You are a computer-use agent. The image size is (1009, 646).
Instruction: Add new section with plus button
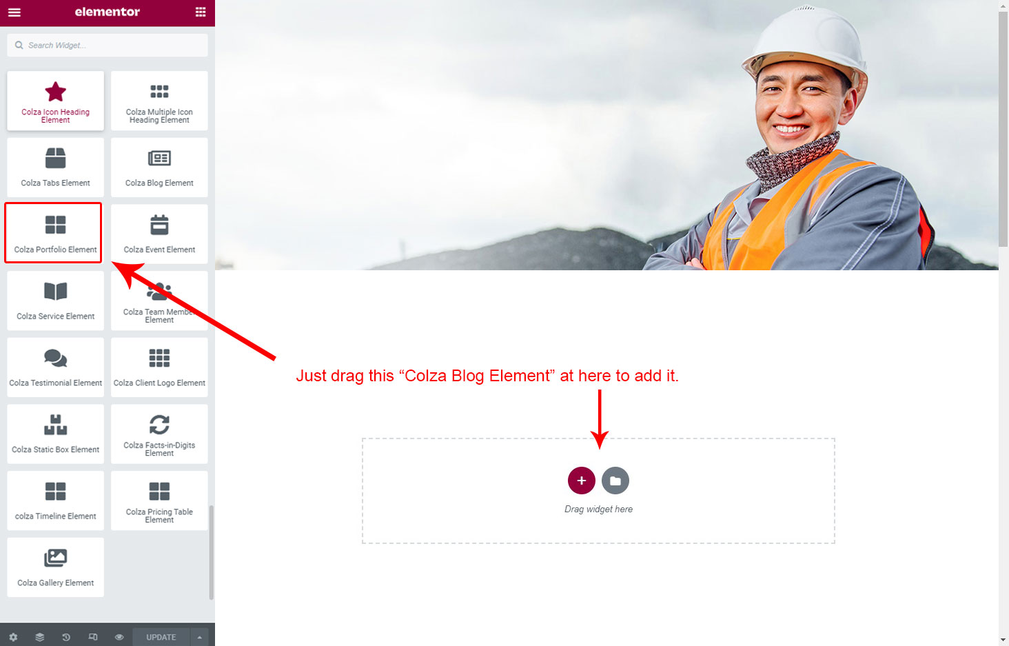coord(582,481)
